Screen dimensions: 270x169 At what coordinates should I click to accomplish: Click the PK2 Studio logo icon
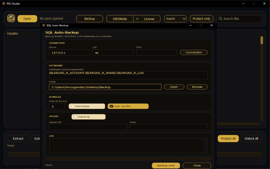11,18
